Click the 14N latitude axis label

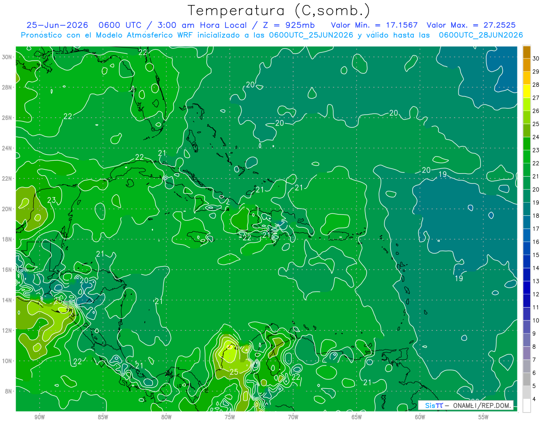click(7, 300)
